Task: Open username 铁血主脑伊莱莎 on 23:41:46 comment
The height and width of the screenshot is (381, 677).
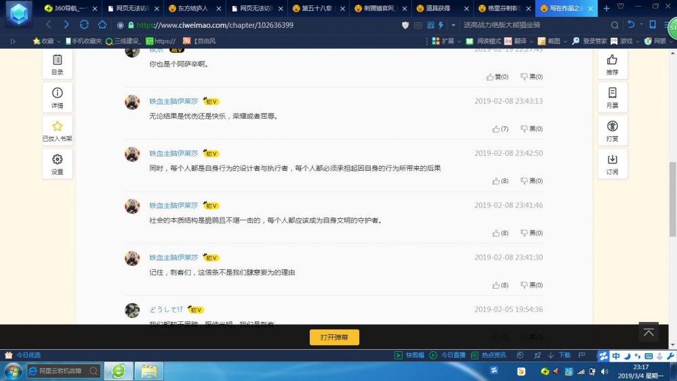Action: tap(173, 205)
